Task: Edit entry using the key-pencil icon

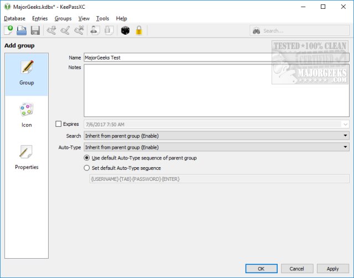Action: [x=65, y=30]
